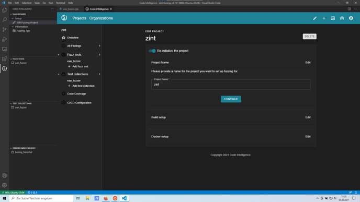Click errors and warnings status bar indicator
The image size is (360, 202).
point(32,193)
